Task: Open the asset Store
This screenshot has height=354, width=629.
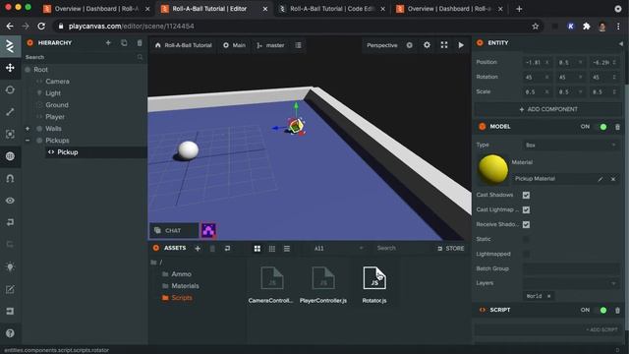Action: coord(450,249)
